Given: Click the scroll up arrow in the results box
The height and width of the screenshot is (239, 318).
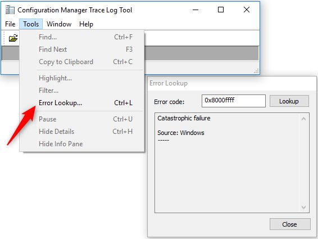Looking at the screenshot, I should (x=303, y=119).
